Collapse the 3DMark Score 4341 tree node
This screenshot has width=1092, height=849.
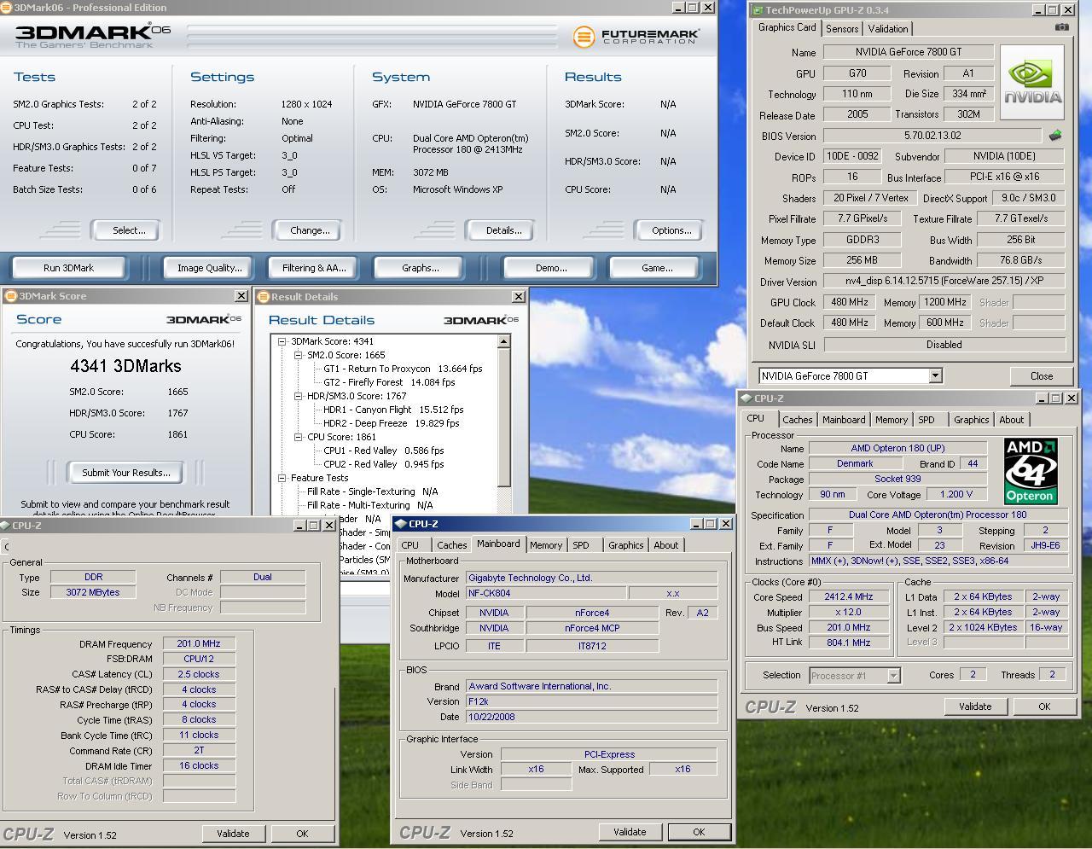tap(282, 341)
